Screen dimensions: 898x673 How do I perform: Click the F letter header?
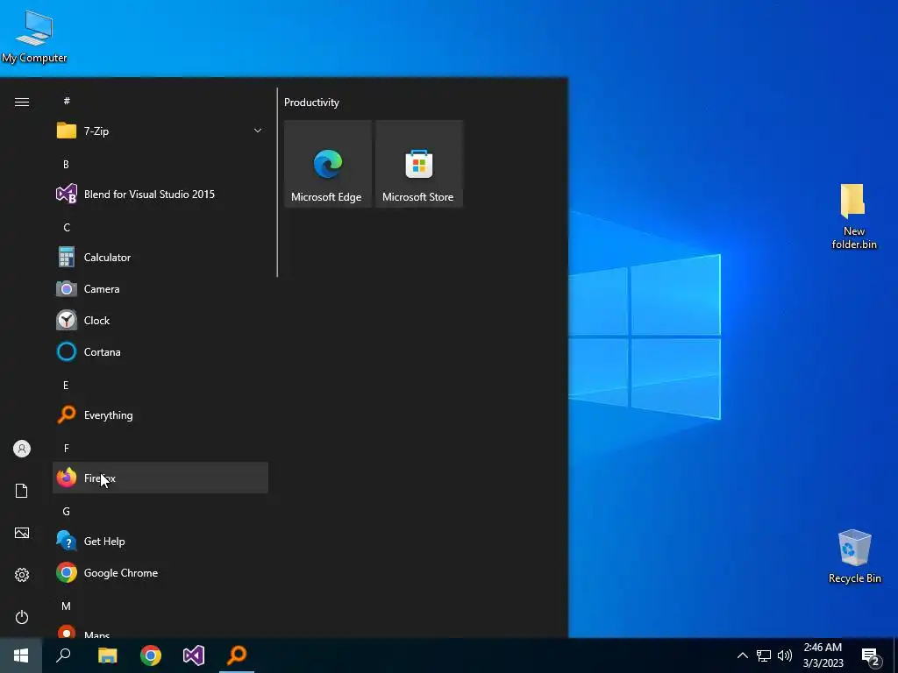(66, 448)
